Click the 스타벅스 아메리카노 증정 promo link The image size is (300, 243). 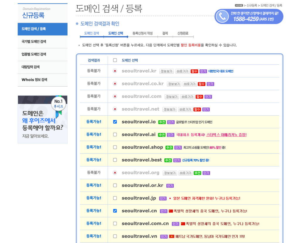pos(226,135)
